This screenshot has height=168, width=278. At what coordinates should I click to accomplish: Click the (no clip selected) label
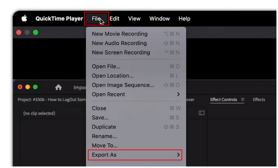[39, 113]
